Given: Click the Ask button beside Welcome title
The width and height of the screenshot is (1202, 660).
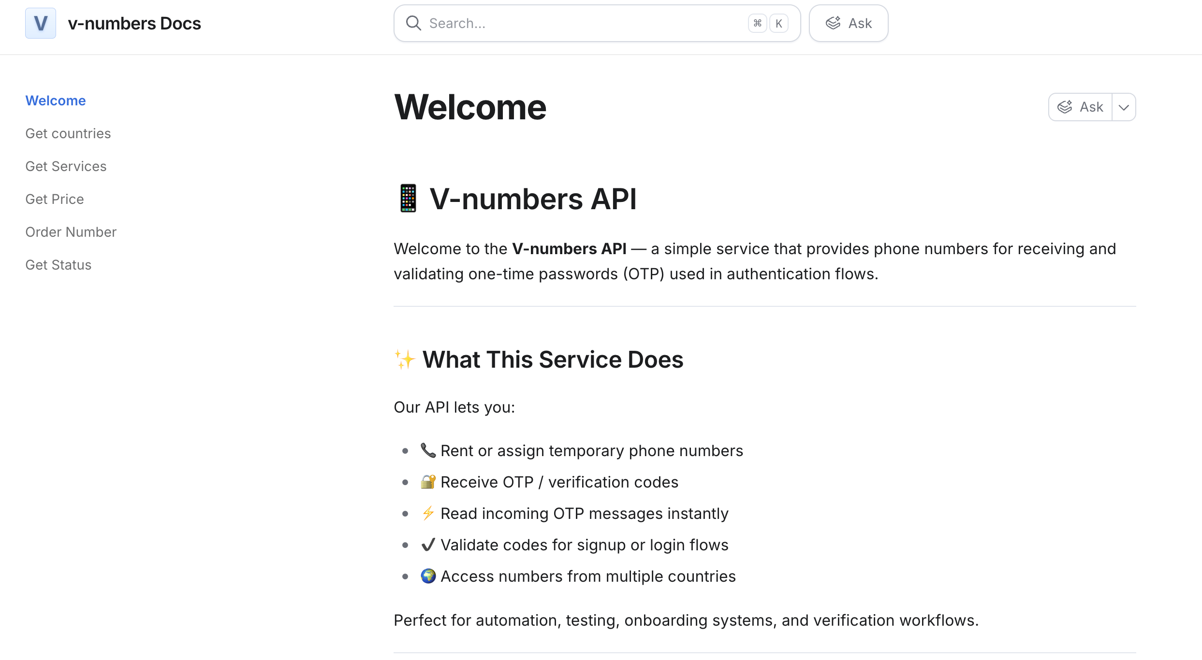Looking at the screenshot, I should pyautogui.click(x=1080, y=107).
